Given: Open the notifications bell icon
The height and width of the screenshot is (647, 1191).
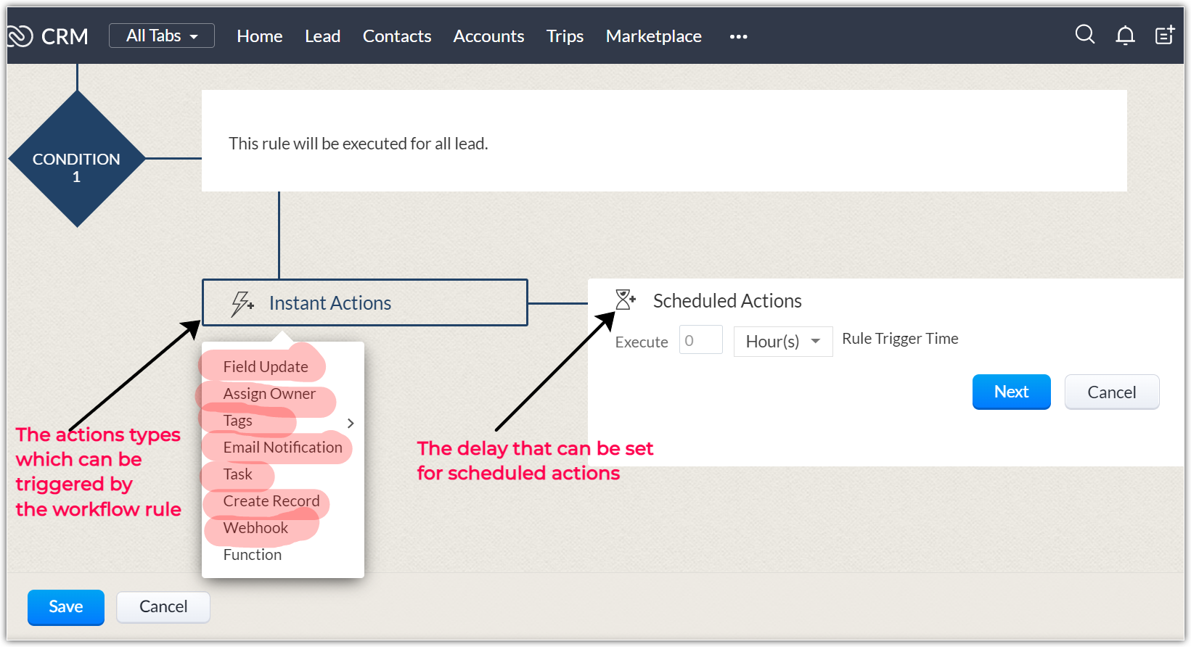Looking at the screenshot, I should click(x=1125, y=35).
